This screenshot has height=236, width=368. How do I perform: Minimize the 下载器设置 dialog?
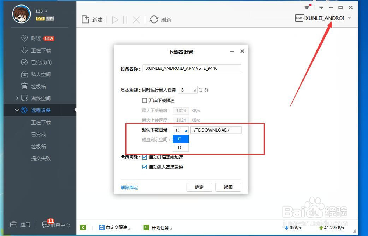pyautogui.click(x=232, y=51)
